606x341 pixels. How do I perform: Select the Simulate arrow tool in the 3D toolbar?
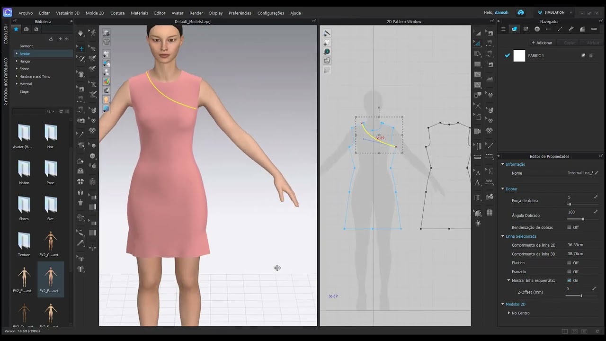pos(81,33)
